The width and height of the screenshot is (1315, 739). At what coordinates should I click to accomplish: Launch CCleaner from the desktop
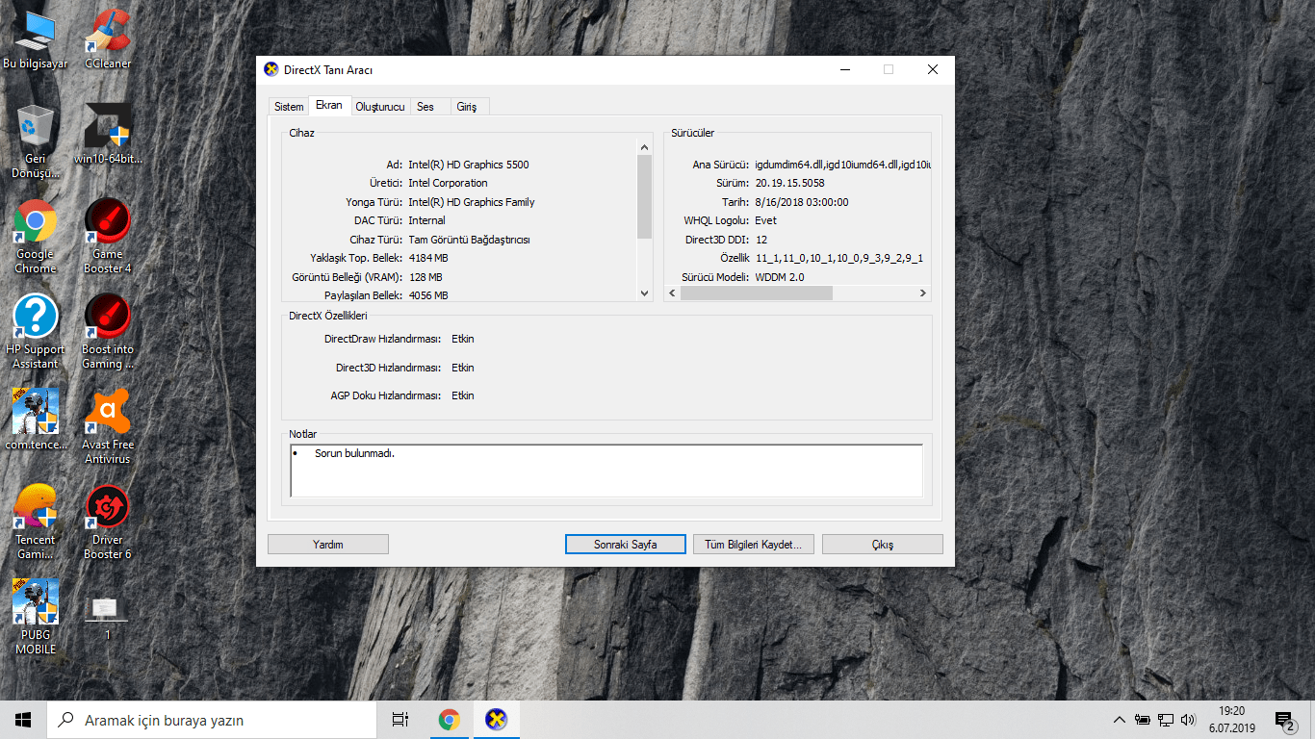tap(108, 39)
